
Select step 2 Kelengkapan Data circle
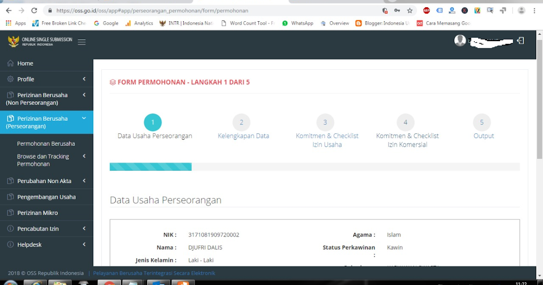tap(241, 122)
